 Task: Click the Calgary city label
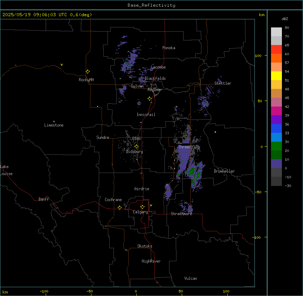(x=140, y=212)
